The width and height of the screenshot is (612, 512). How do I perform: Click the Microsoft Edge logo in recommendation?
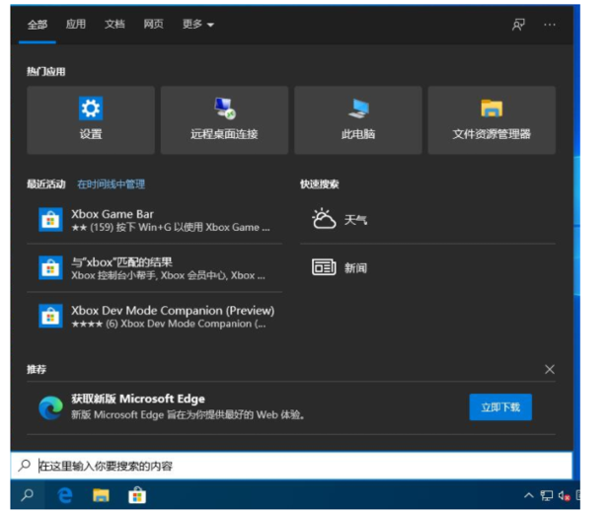pos(50,407)
